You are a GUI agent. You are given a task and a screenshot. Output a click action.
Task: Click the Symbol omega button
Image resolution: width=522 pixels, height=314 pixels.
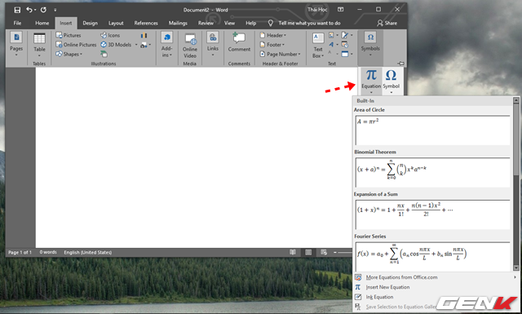391,81
